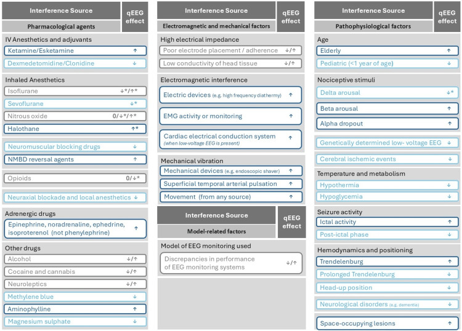Click the Nociceptive stimuli heading
462x331 pixels.
(346, 80)
